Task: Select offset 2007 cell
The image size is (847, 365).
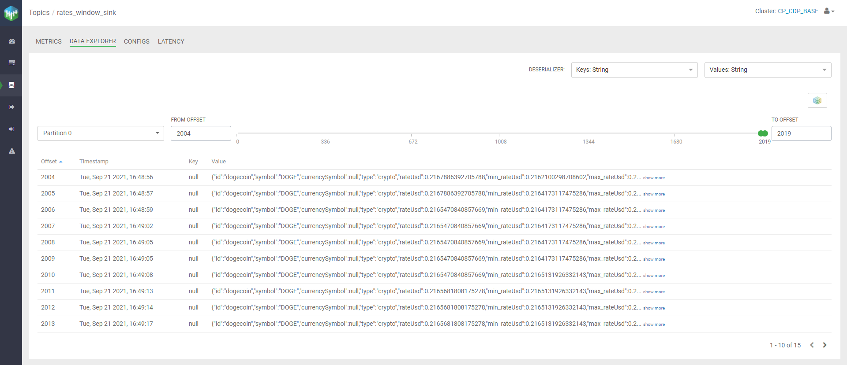Action: point(48,226)
